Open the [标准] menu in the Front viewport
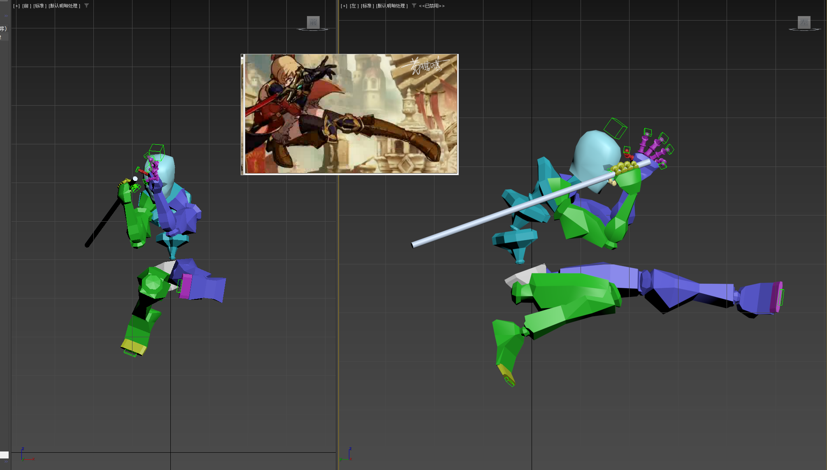This screenshot has height=470, width=827. tap(39, 6)
